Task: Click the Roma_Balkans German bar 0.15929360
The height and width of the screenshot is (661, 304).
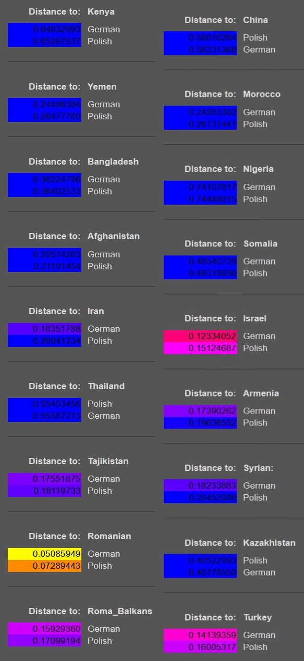Action: coord(44,629)
